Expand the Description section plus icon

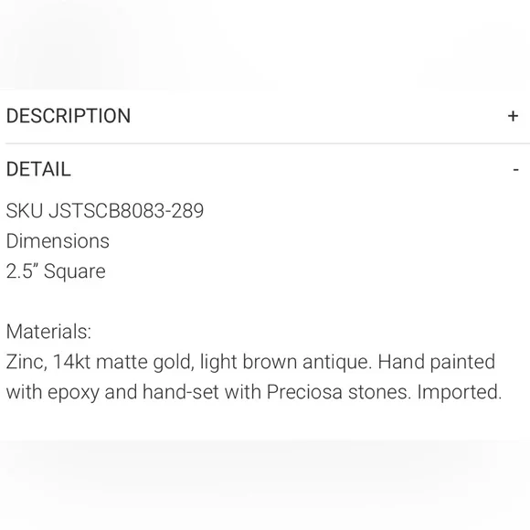513,116
